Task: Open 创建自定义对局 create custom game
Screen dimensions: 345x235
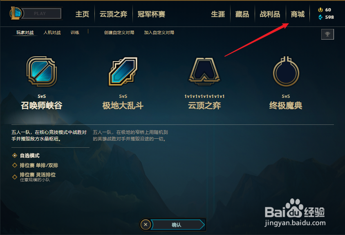Action: coord(119,33)
